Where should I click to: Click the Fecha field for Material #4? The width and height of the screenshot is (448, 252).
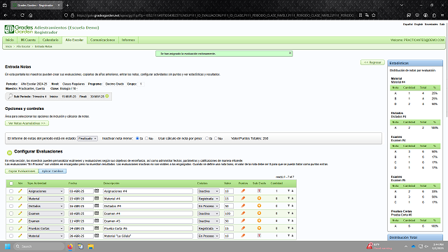click(x=81, y=198)
